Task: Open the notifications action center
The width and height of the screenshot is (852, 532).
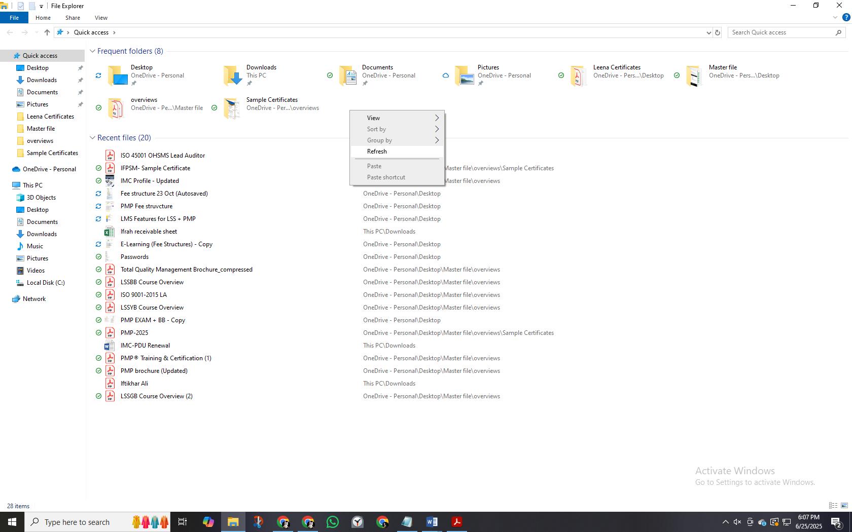Action: 837,522
